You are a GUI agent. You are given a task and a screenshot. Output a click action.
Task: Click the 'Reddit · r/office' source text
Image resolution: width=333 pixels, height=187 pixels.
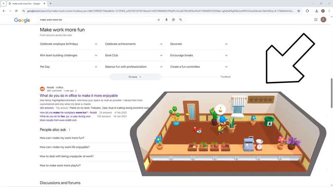tap(55, 87)
